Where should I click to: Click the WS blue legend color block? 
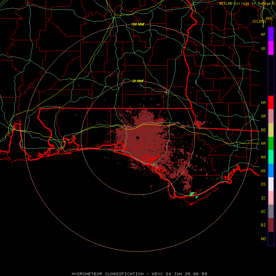click(271, 171)
